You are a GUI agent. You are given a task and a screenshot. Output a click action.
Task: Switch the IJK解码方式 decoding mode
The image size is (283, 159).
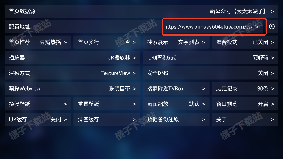click(x=210, y=58)
